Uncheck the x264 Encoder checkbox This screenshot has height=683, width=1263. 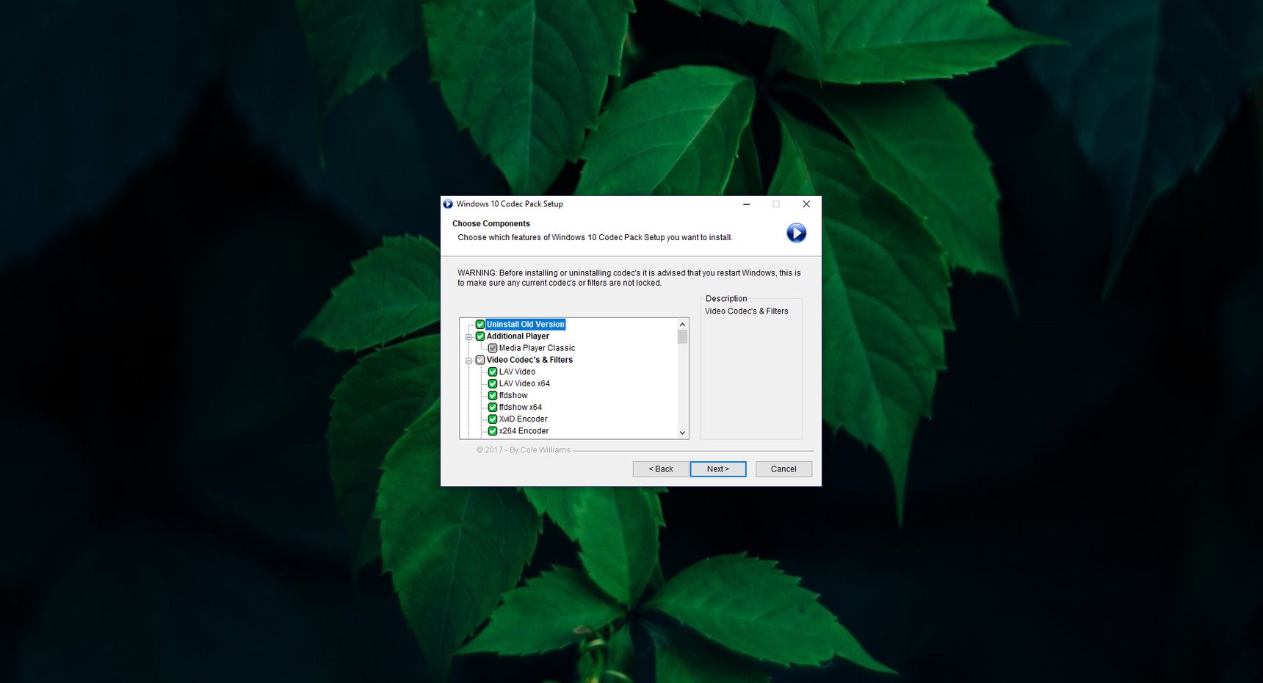493,431
